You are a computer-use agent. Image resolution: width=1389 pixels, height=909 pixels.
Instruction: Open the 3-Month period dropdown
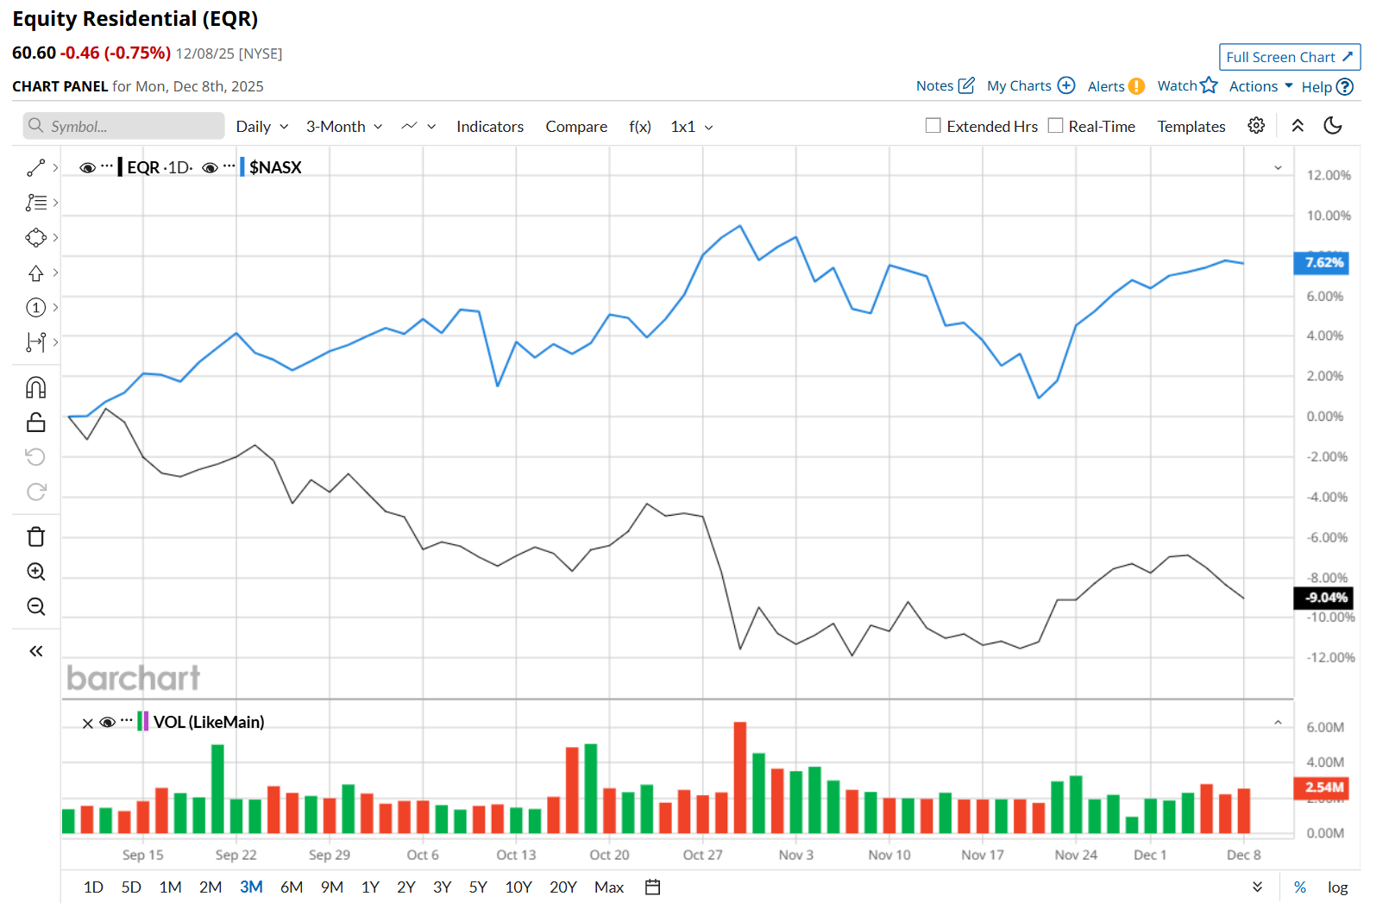[344, 127]
